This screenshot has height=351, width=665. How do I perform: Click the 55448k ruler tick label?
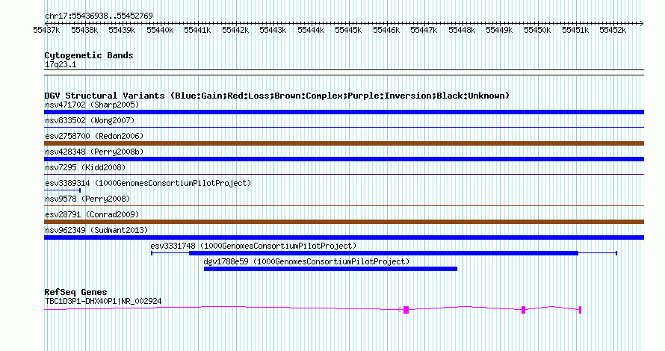[x=462, y=30]
